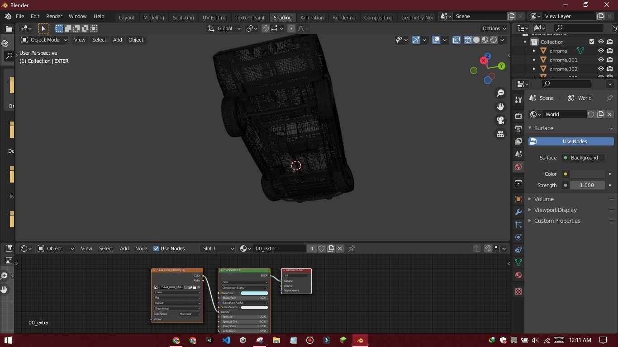
Task: Toggle proportional editing in viewport header
Action: click(291, 28)
